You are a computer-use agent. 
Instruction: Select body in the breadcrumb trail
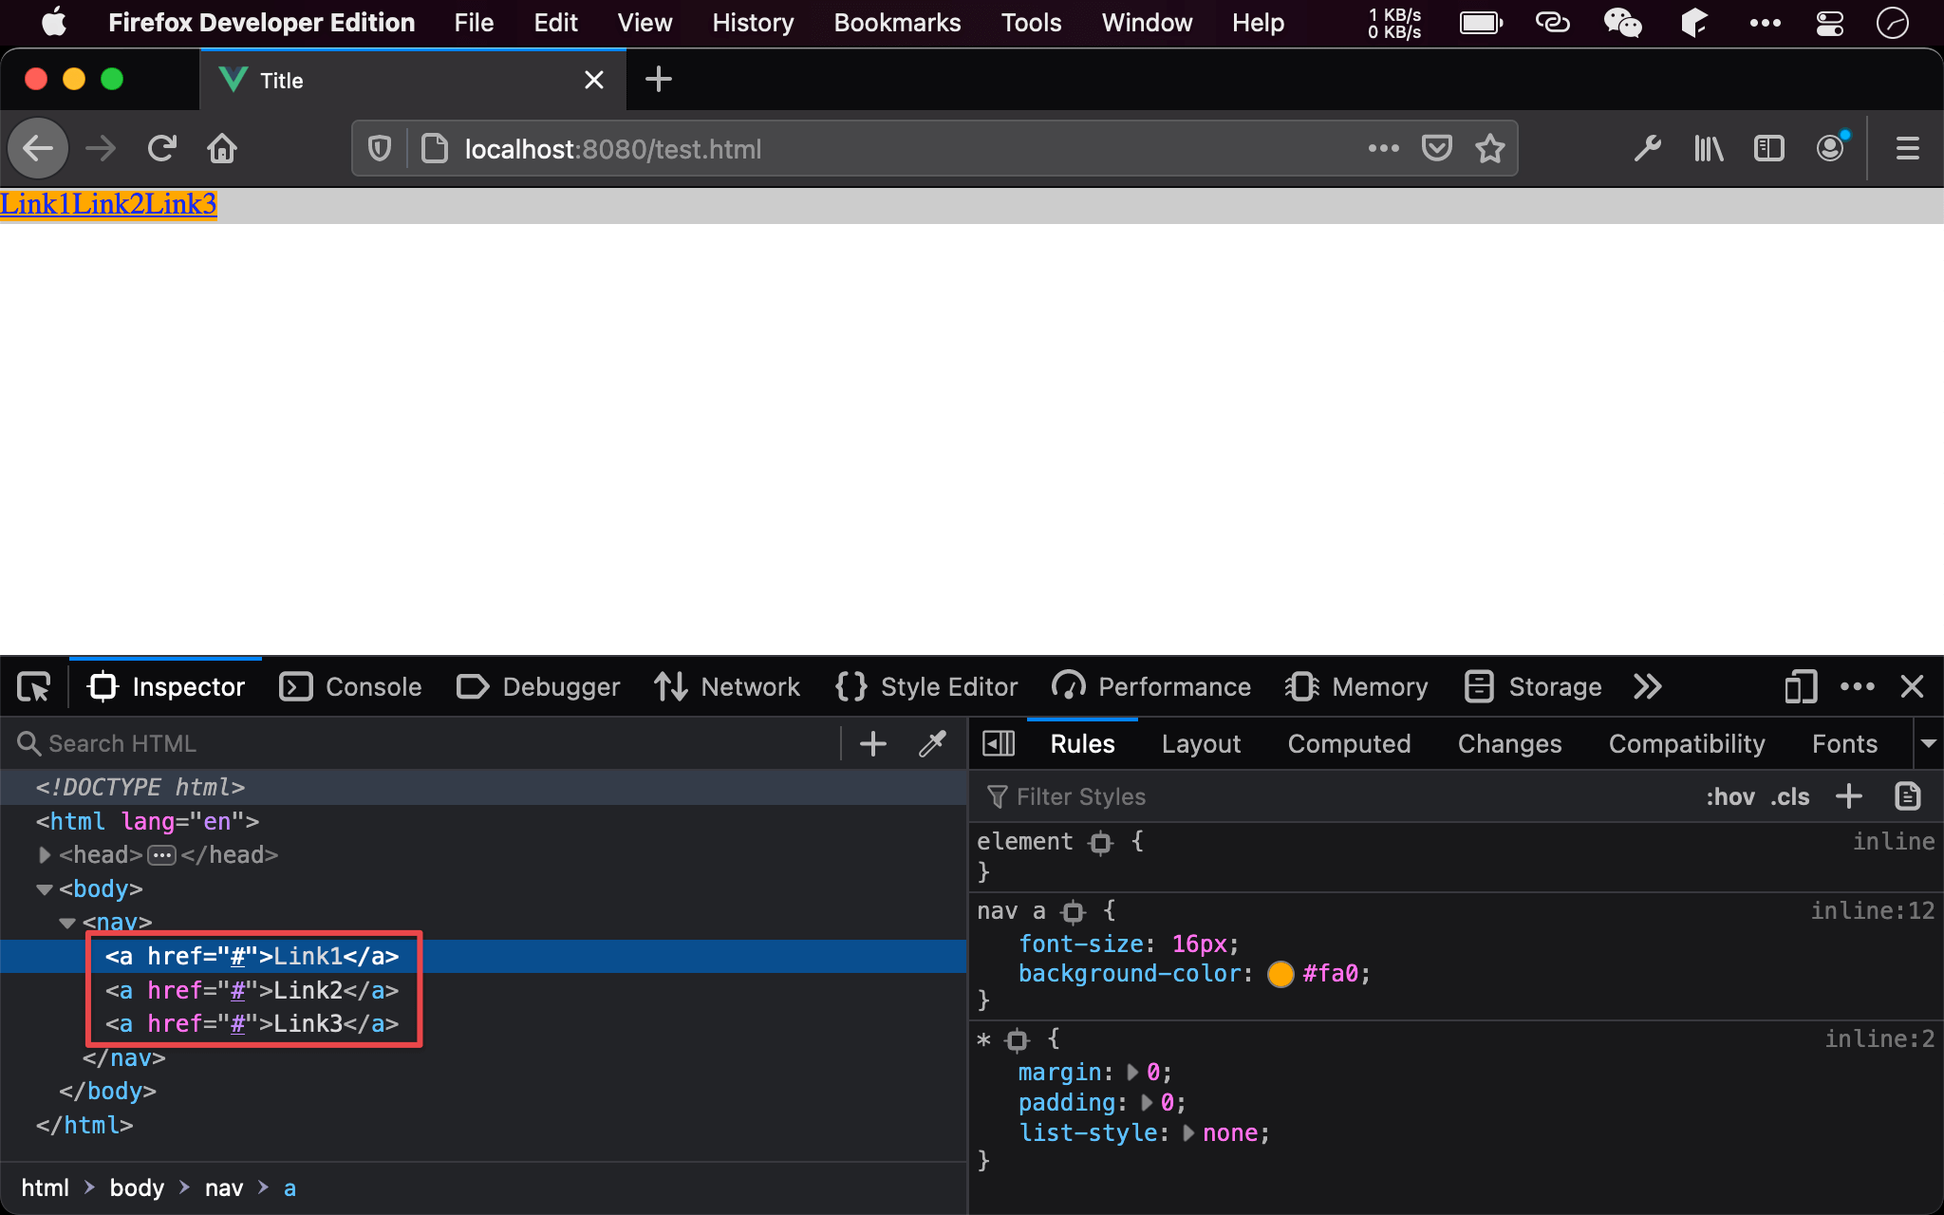coord(137,1187)
